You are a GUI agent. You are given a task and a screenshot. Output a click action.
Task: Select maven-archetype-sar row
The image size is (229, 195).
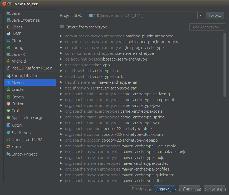tap(141, 88)
